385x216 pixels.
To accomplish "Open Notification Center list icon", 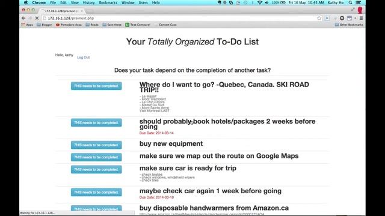I will click(359, 2).
